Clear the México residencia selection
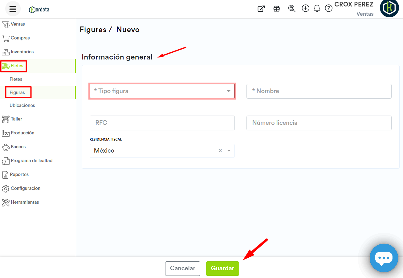This screenshot has height=278, width=403. pos(220,151)
